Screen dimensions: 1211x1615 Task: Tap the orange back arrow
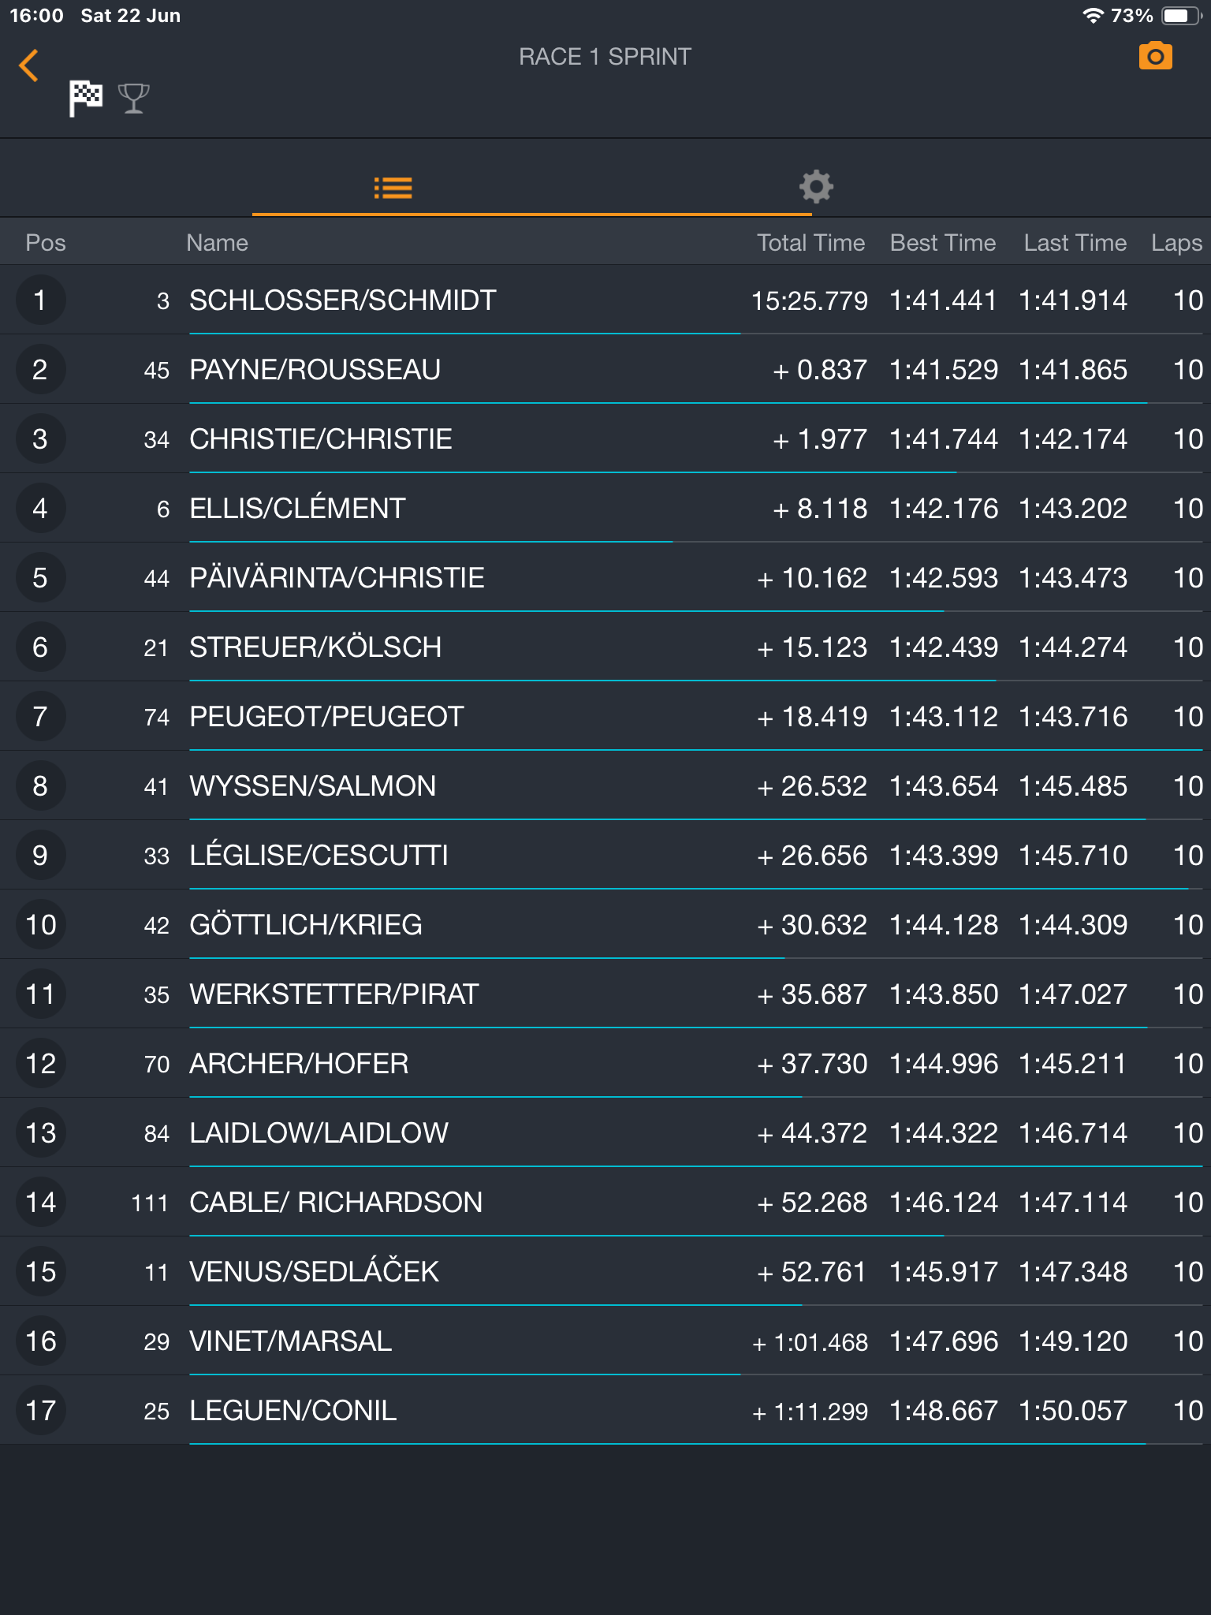[29, 65]
